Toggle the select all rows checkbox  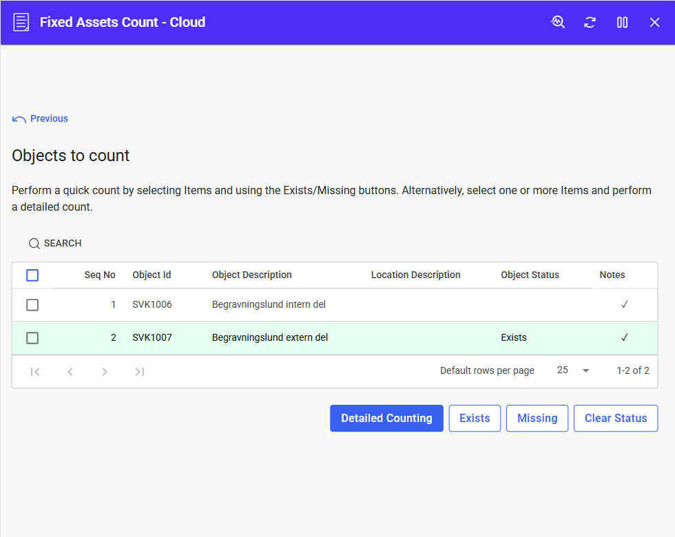pyautogui.click(x=32, y=275)
